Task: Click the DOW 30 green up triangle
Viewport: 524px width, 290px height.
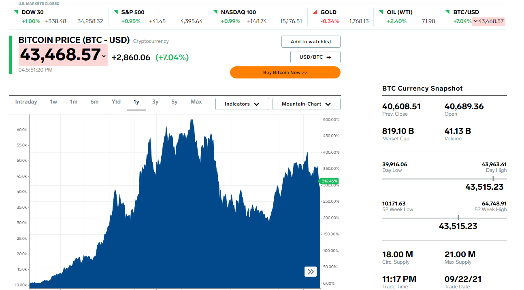Action: [16, 12]
